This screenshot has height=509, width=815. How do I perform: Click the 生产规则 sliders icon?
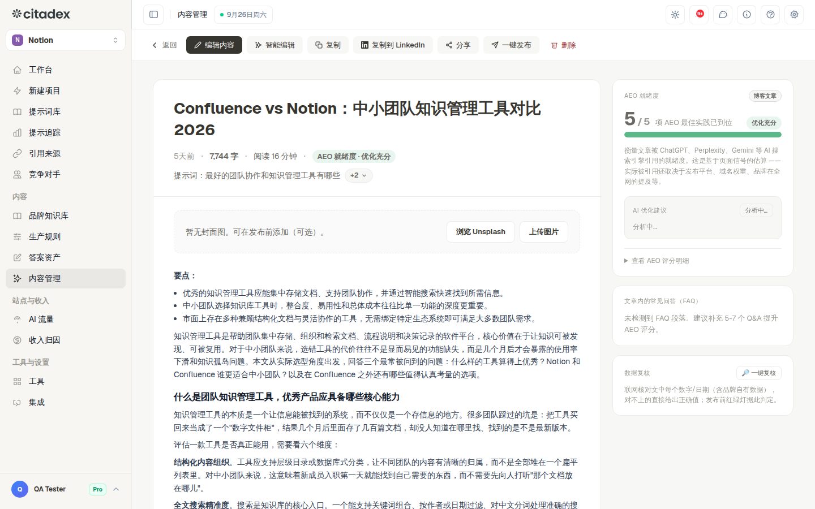point(17,236)
